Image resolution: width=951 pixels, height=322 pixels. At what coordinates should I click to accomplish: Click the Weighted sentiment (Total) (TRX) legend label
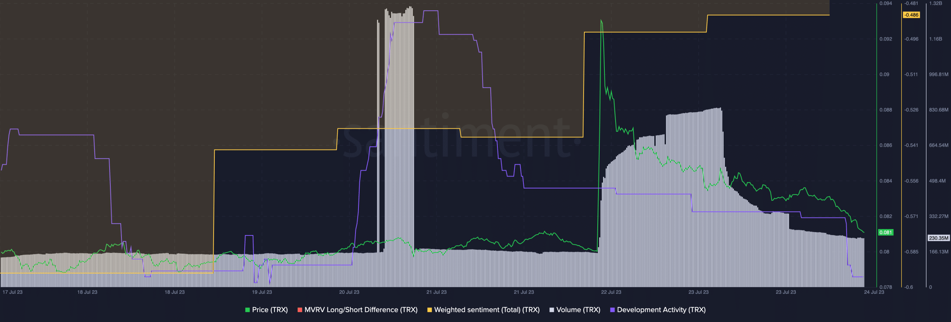coord(487,310)
